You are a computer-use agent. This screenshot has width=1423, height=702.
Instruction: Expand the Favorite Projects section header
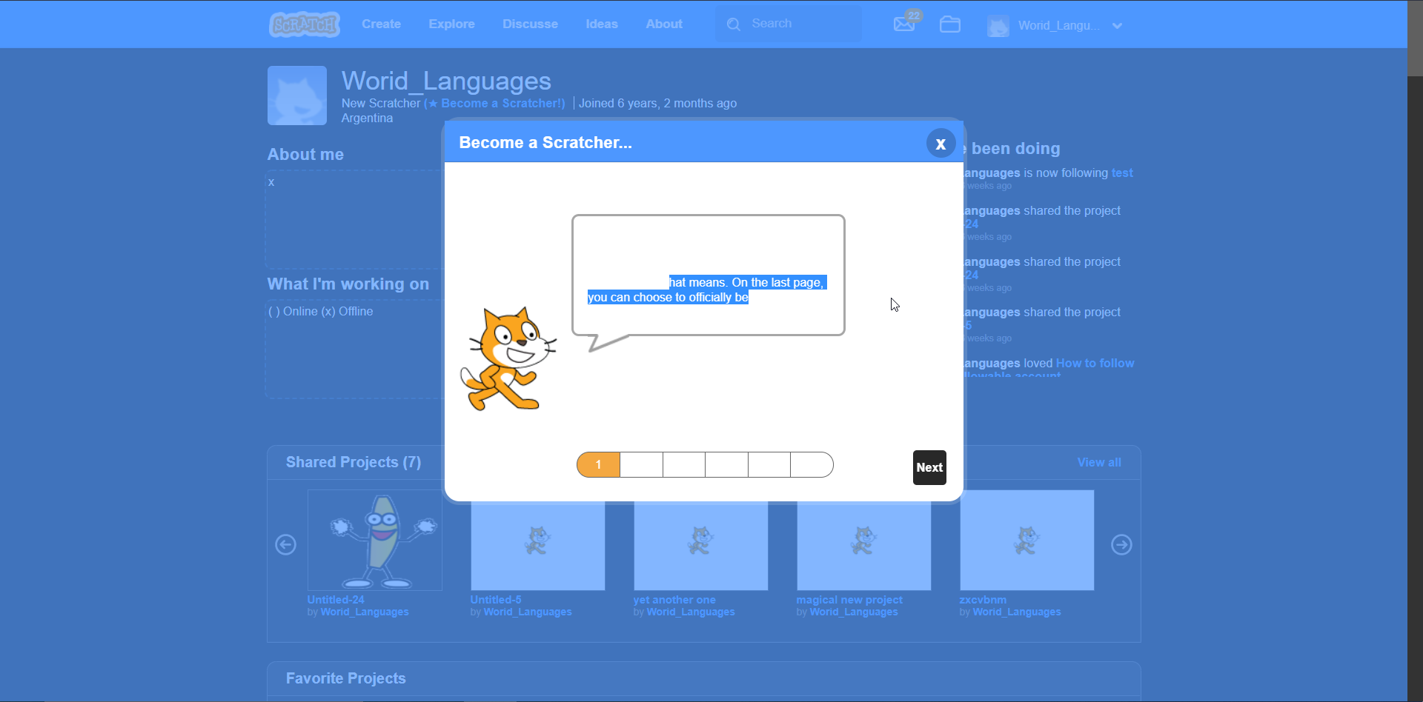[x=345, y=678]
